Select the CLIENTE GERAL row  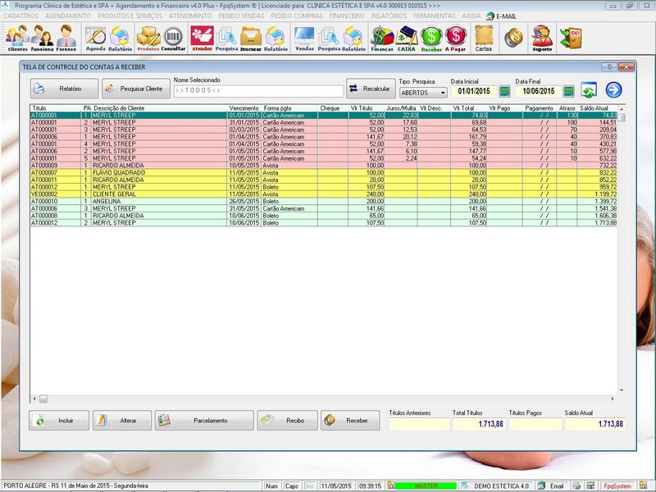coord(323,194)
